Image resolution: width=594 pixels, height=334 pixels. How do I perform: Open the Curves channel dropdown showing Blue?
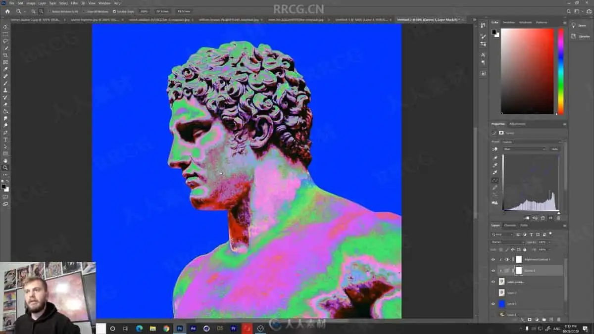525,149
